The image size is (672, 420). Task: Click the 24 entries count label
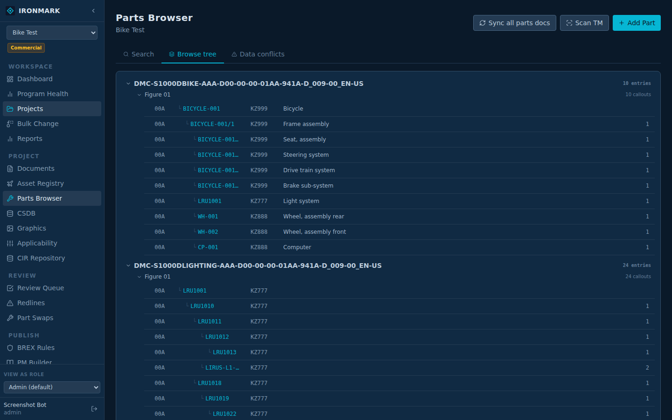click(x=637, y=266)
